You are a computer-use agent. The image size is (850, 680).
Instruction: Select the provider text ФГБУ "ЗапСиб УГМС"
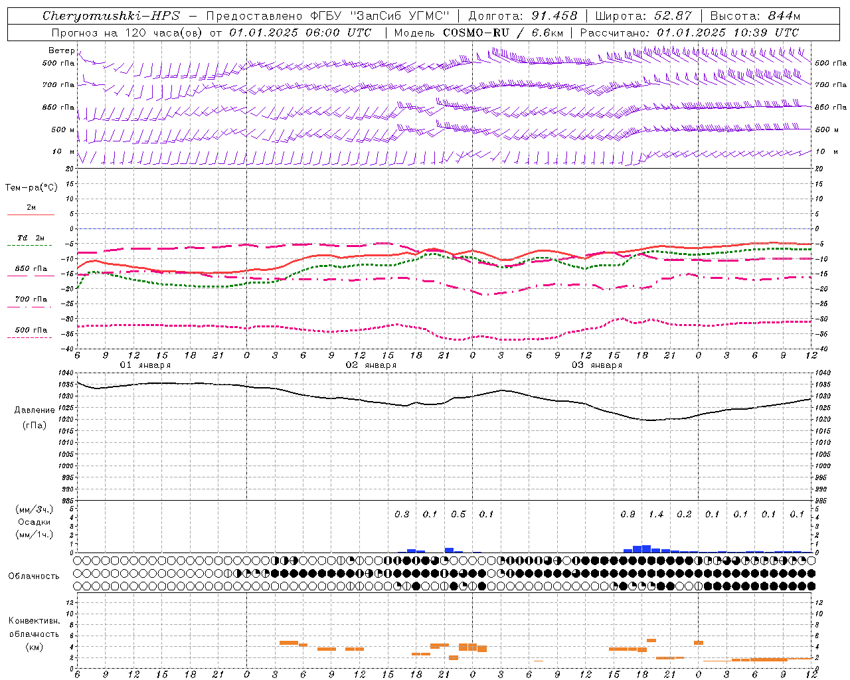tap(381, 16)
